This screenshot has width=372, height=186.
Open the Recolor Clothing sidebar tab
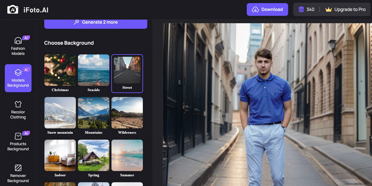tap(18, 110)
